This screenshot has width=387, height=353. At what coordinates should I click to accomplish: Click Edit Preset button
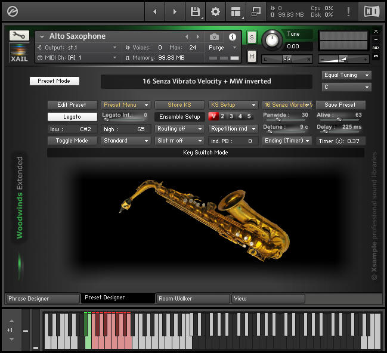(72, 105)
